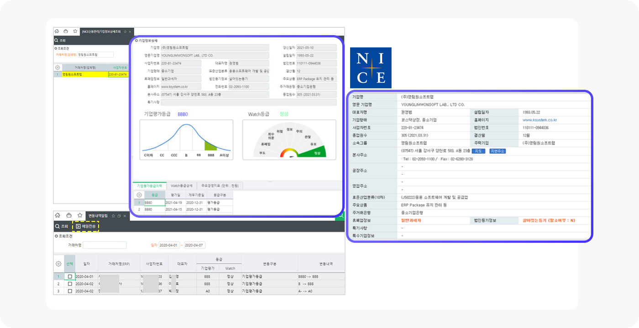Switch to the 주요경영지표 (단위 : 천원) tab
The height and width of the screenshot is (328, 639).
coord(220,186)
